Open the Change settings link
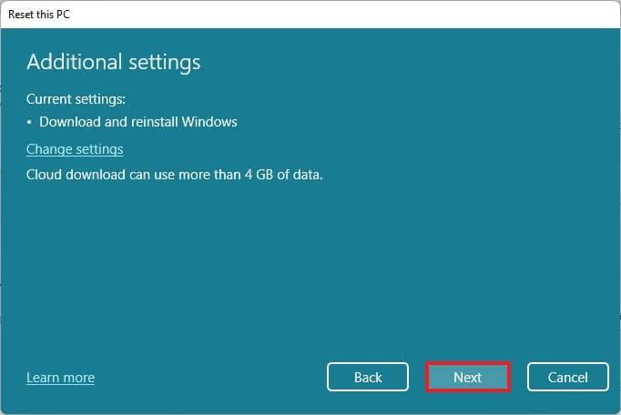This screenshot has width=621, height=415. [75, 149]
